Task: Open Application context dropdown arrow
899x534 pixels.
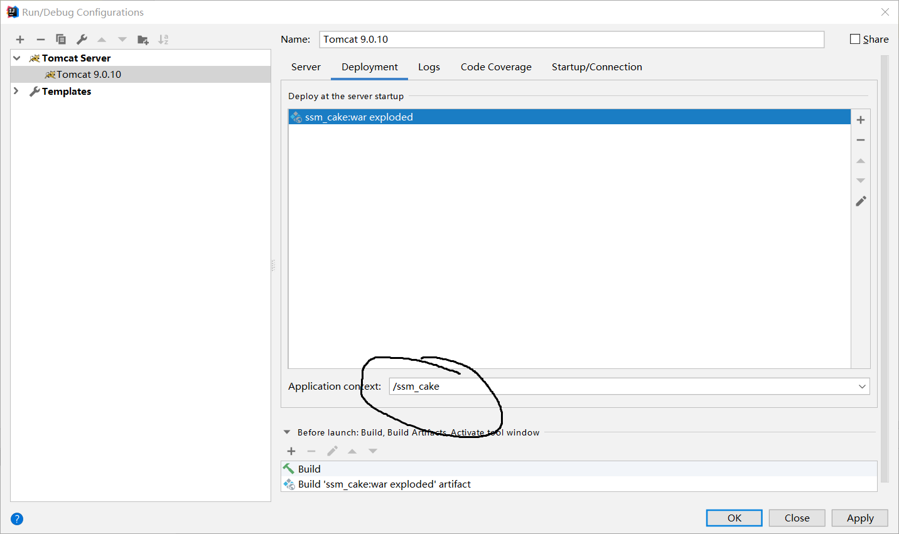Action: tap(862, 387)
